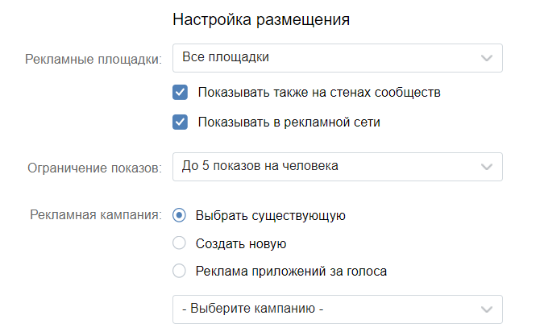The width and height of the screenshot is (540, 332).
Task: Click the 'Выбрать существующую' option text
Action: (x=271, y=216)
